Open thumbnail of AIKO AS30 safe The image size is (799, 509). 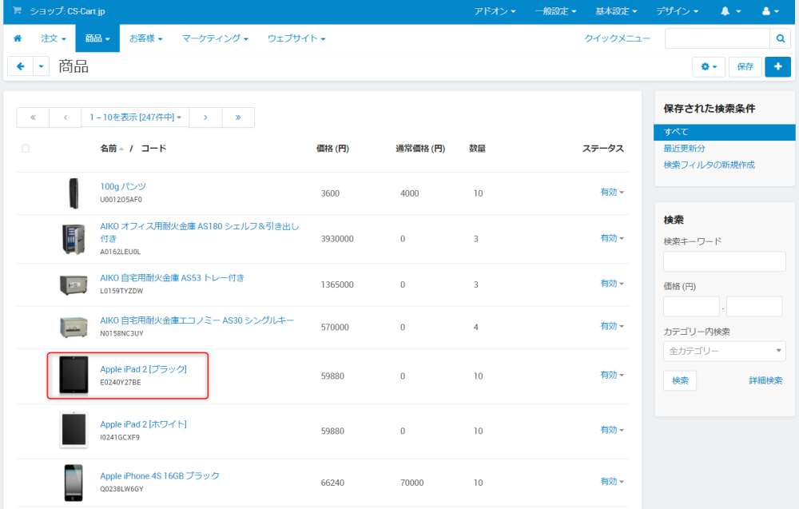coord(74,327)
